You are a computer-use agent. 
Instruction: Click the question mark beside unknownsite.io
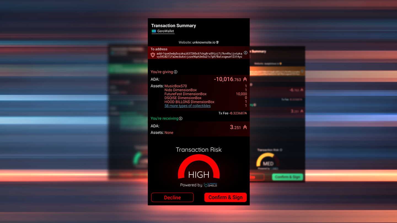point(218,42)
